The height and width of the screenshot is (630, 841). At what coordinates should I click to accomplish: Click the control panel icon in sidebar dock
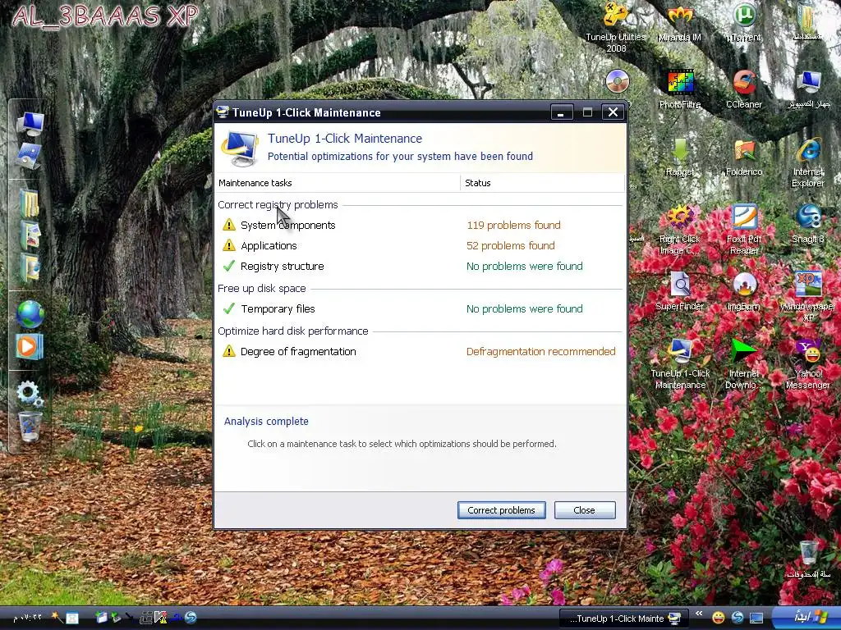30,156
